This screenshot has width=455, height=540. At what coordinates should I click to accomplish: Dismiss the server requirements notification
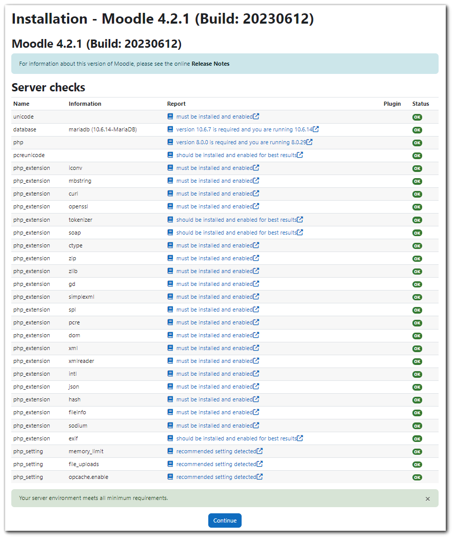pos(427,498)
